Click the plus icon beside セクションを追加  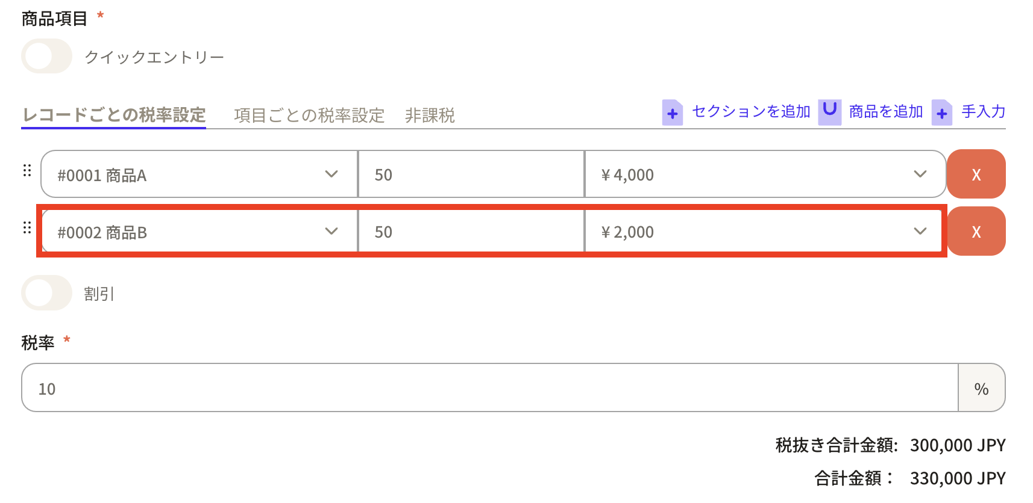coord(672,113)
